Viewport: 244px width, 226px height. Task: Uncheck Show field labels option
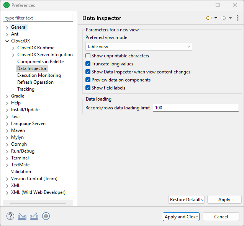pyautogui.click(x=88, y=88)
